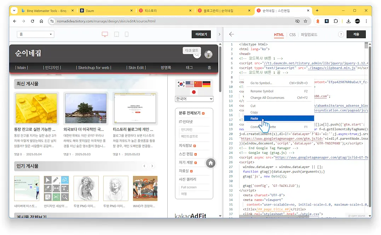Click the code editor vertical scrollbar
The height and width of the screenshot is (235, 381).
coord(370,127)
